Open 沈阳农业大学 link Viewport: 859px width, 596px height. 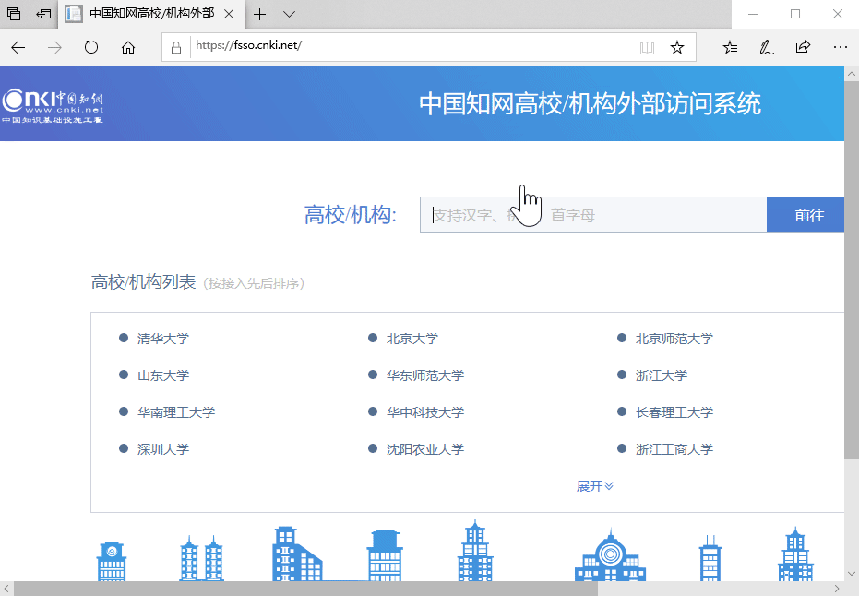pyautogui.click(x=425, y=449)
